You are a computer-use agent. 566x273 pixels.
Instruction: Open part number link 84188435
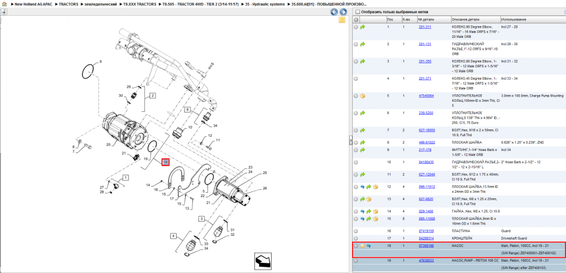(426, 162)
